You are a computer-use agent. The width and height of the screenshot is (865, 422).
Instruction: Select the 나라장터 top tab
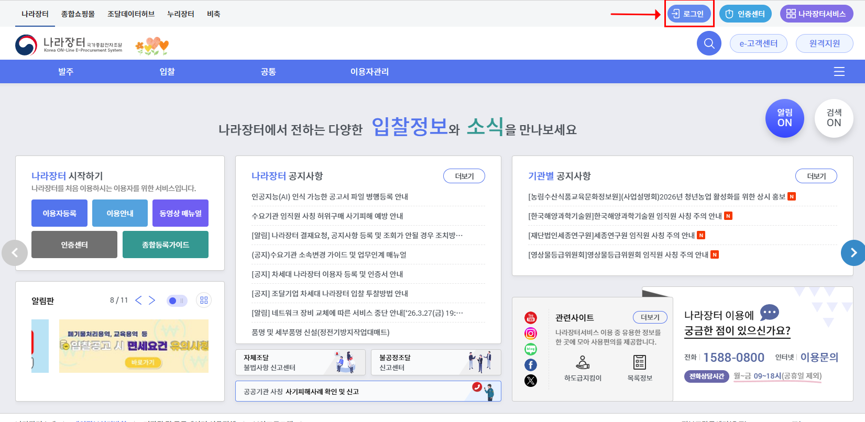click(35, 14)
